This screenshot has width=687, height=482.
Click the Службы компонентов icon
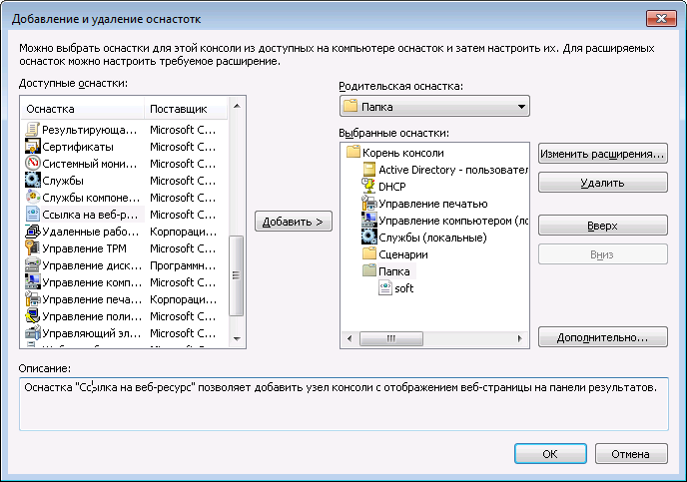32,198
